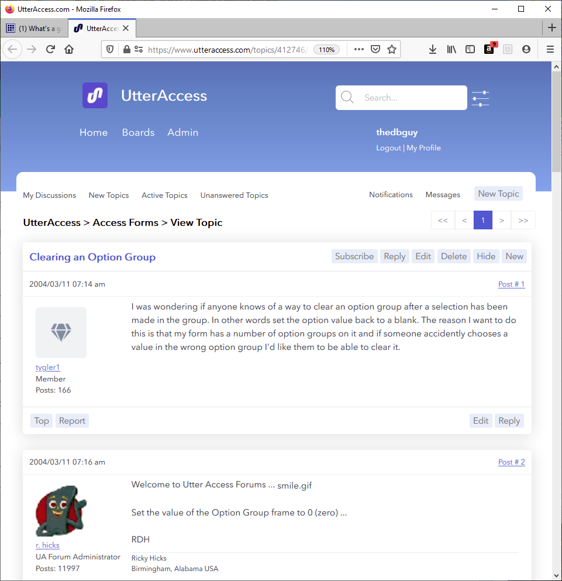View Active Topics list
Screen dimensions: 562x581
pos(164,195)
